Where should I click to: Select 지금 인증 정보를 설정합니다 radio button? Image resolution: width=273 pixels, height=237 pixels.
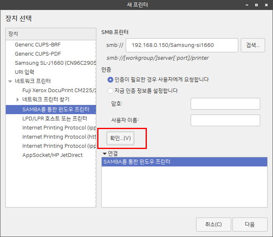[110, 90]
